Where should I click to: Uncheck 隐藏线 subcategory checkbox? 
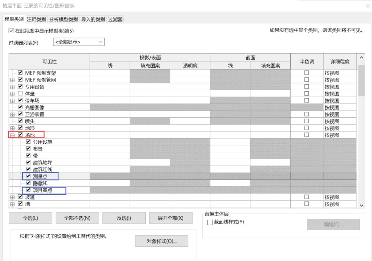pyautogui.click(x=28, y=183)
